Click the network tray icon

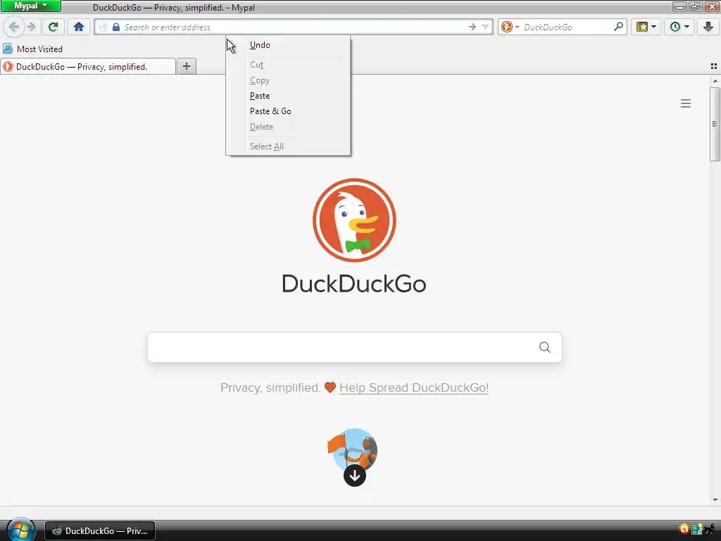[x=697, y=529]
